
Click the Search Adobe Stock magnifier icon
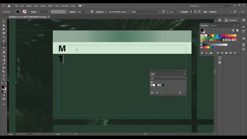coord(206,6)
